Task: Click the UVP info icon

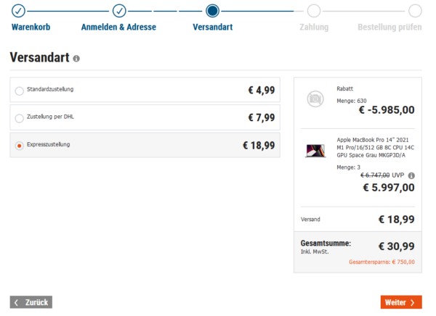Action: 411,175
